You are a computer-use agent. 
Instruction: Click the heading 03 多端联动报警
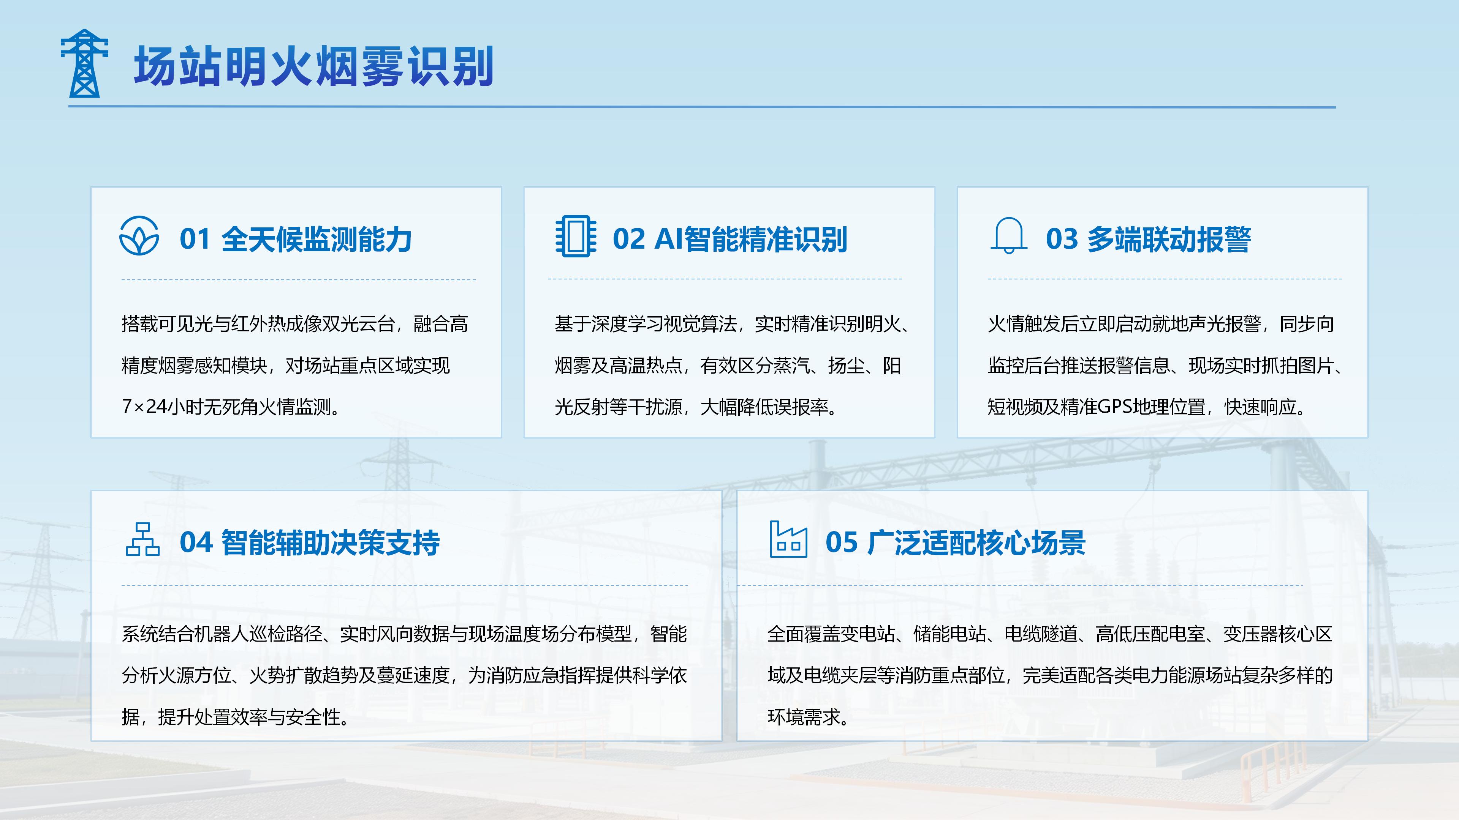pyautogui.click(x=1148, y=239)
